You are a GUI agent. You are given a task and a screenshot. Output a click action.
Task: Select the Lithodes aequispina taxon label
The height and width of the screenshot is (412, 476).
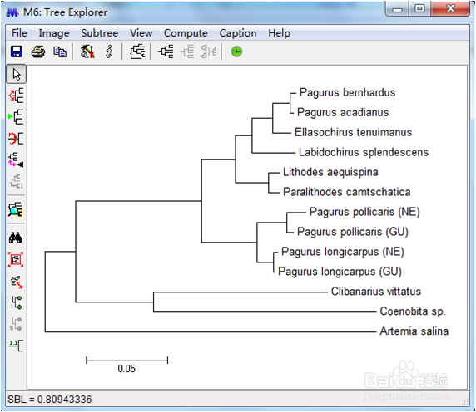tap(330, 172)
